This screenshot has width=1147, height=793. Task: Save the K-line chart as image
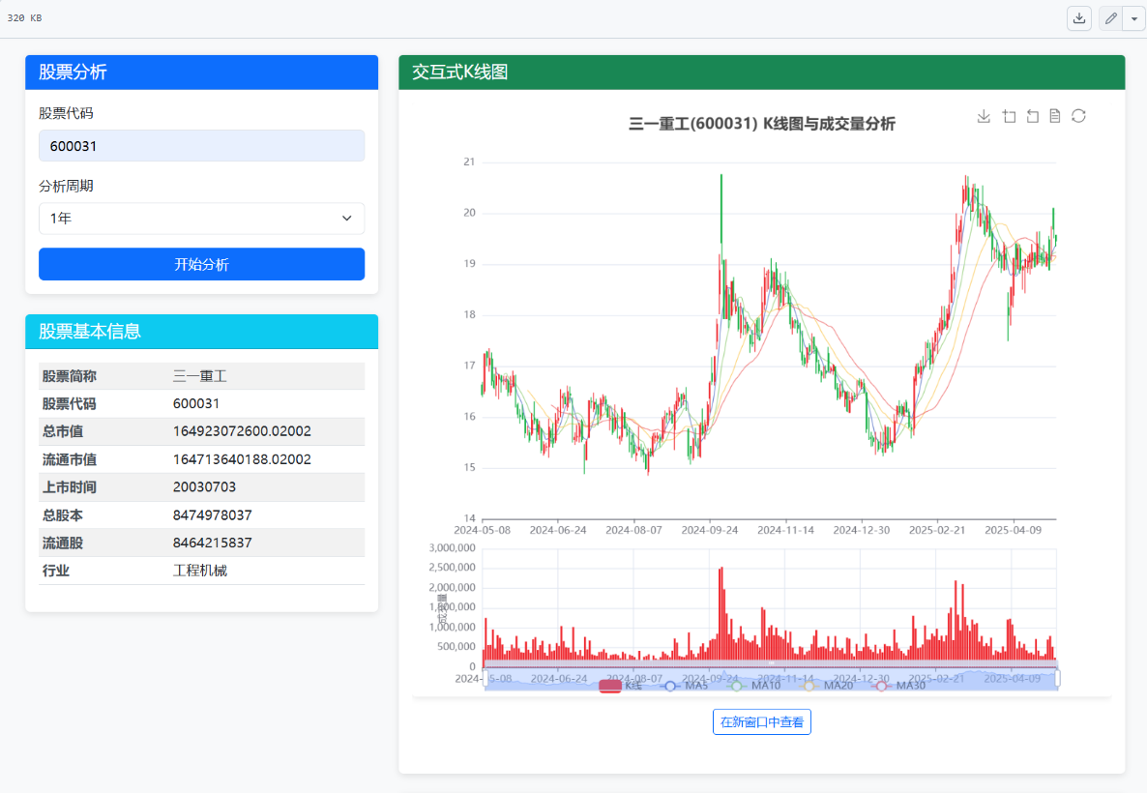pos(984,116)
